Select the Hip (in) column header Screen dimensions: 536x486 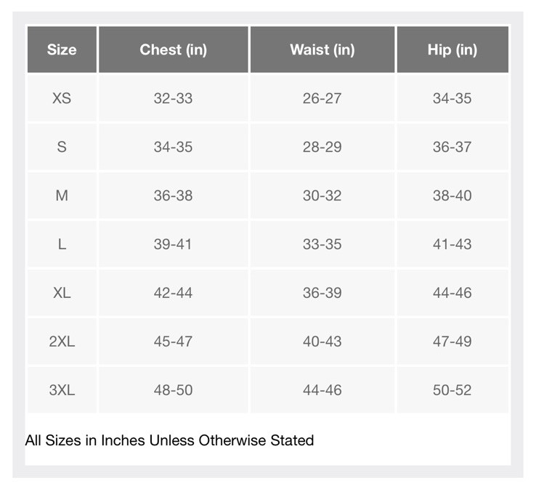pyautogui.click(x=452, y=49)
